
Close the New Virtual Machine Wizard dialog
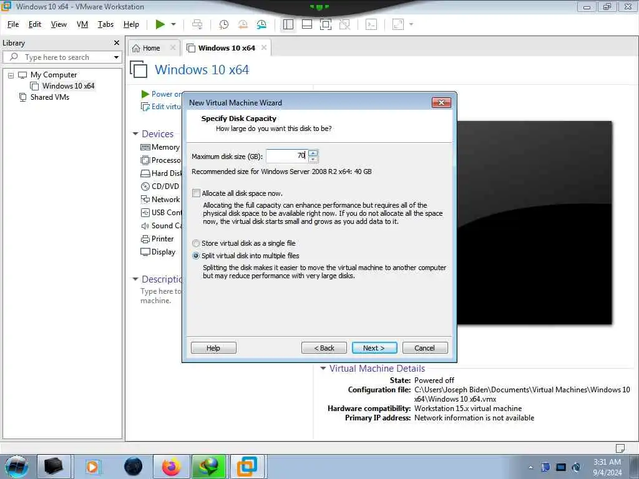(x=441, y=103)
